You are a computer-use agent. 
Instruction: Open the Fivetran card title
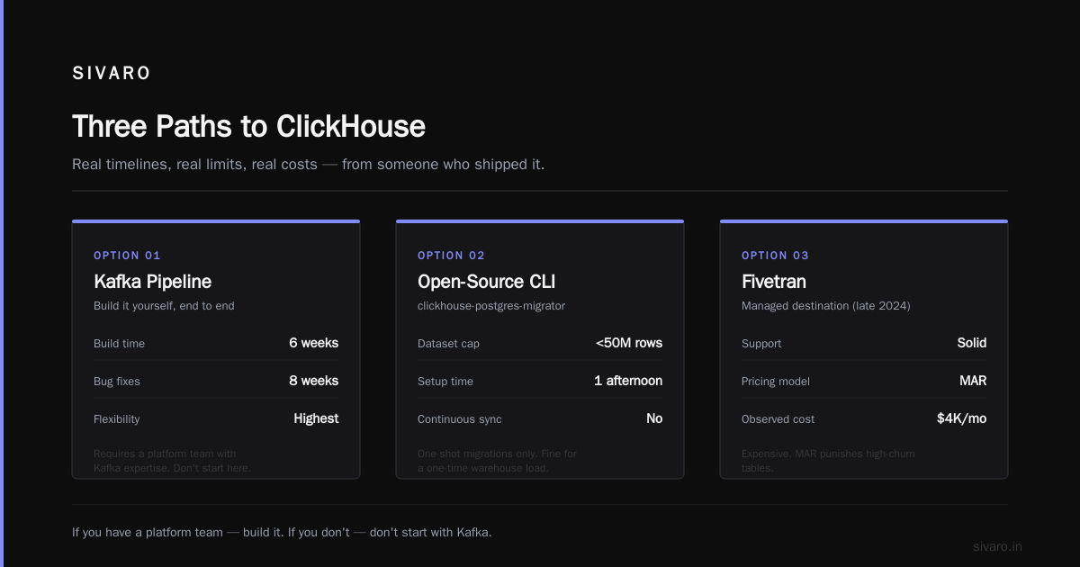tap(774, 282)
